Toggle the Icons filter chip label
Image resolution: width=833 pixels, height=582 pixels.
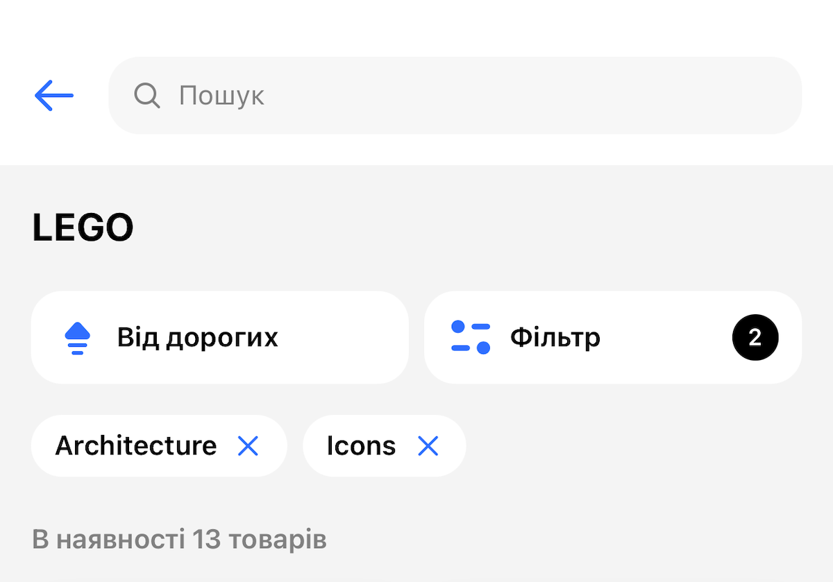361,446
